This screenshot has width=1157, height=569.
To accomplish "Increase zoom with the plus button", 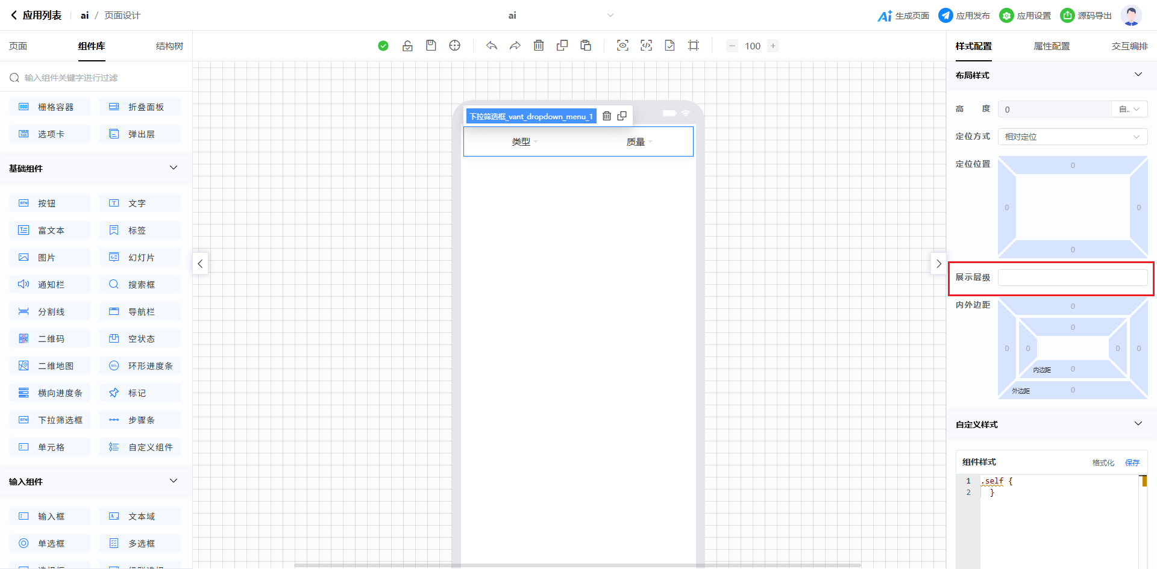I will 773,46.
